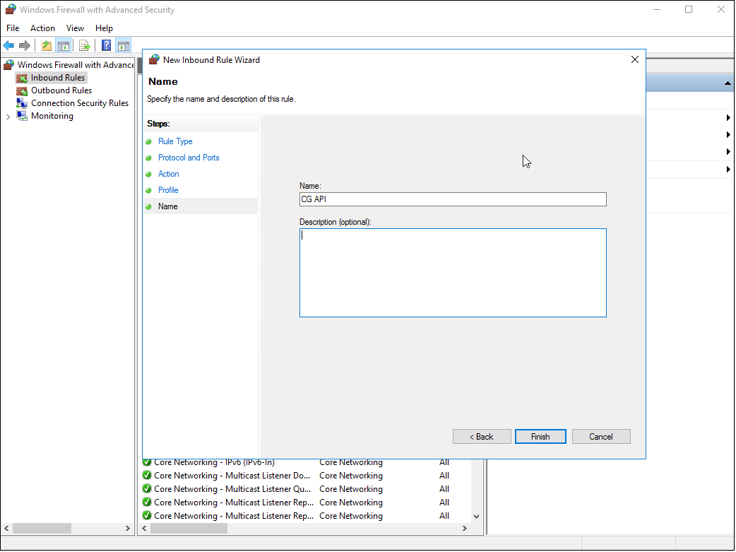The width and height of the screenshot is (736, 552).
Task: Click the Forward navigation arrow on the toolbar
Action: click(x=24, y=45)
